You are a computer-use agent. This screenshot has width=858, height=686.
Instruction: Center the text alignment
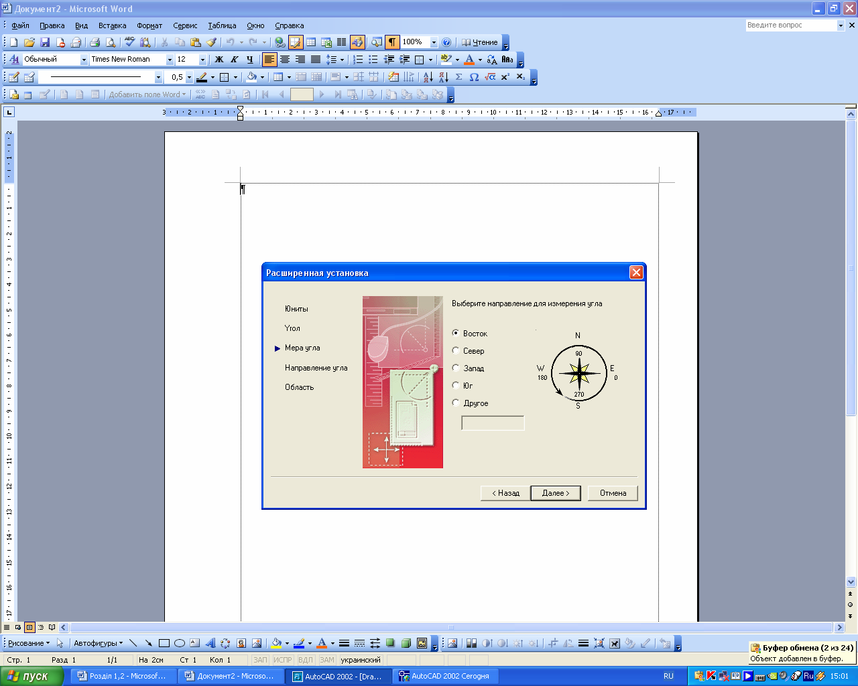pos(285,60)
